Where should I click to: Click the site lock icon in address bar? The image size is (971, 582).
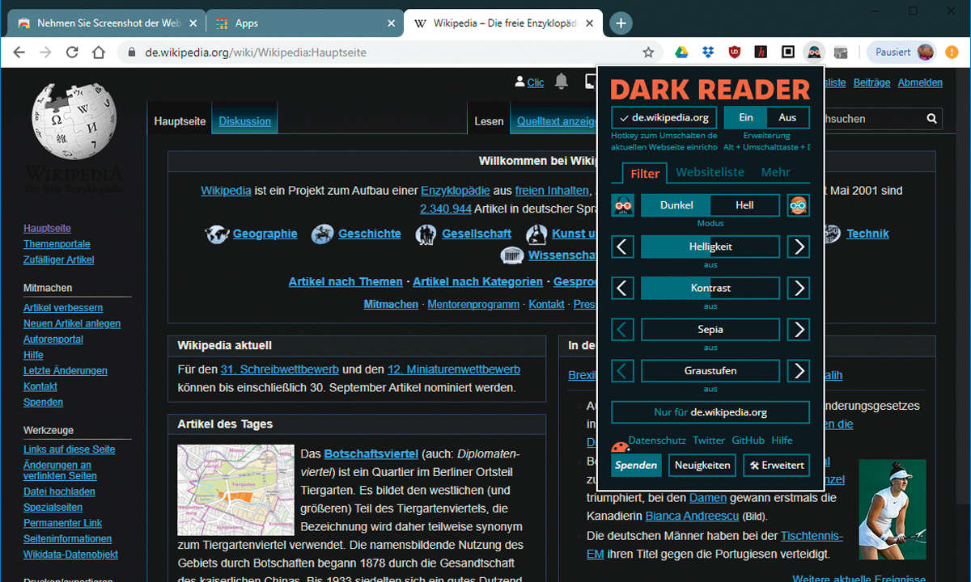132,53
